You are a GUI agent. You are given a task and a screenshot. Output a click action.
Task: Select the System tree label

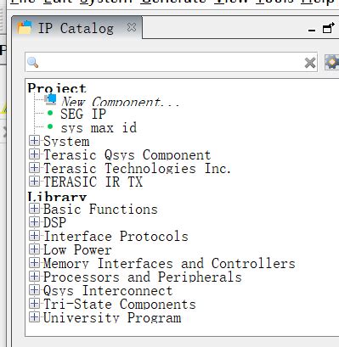click(66, 142)
